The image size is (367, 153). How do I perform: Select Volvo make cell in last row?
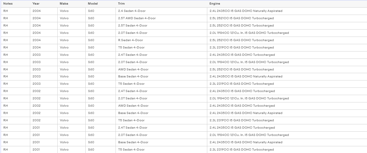72,150
